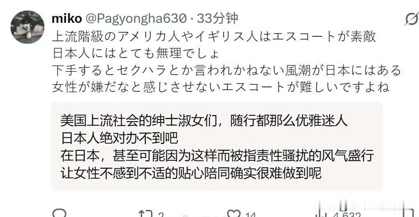Open miko's cat profile picture
The width and height of the screenshot is (419, 217).
(27, 27)
